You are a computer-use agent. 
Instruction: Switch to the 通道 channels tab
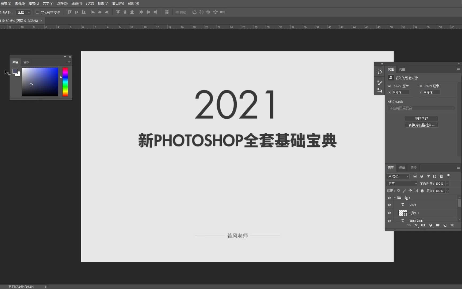pyautogui.click(x=402, y=168)
